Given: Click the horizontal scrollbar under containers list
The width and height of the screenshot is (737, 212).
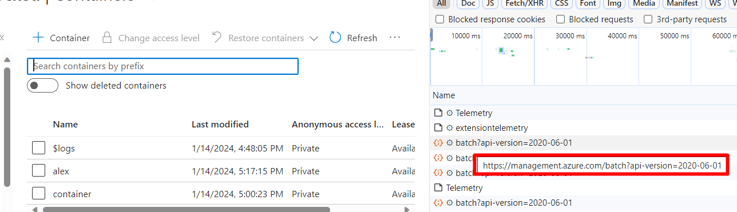Looking at the screenshot, I should coord(186,209).
